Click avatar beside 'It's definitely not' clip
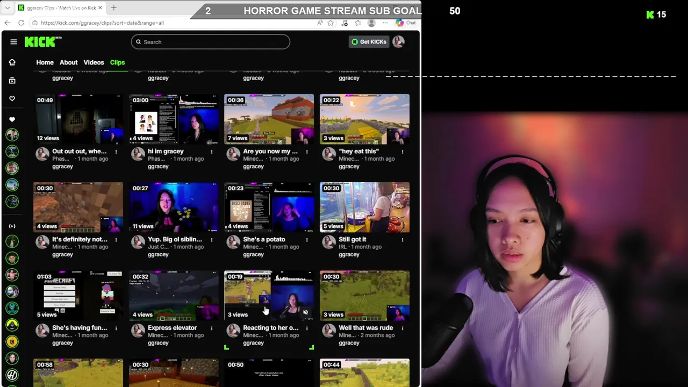This screenshot has width=688, height=387. click(x=42, y=242)
